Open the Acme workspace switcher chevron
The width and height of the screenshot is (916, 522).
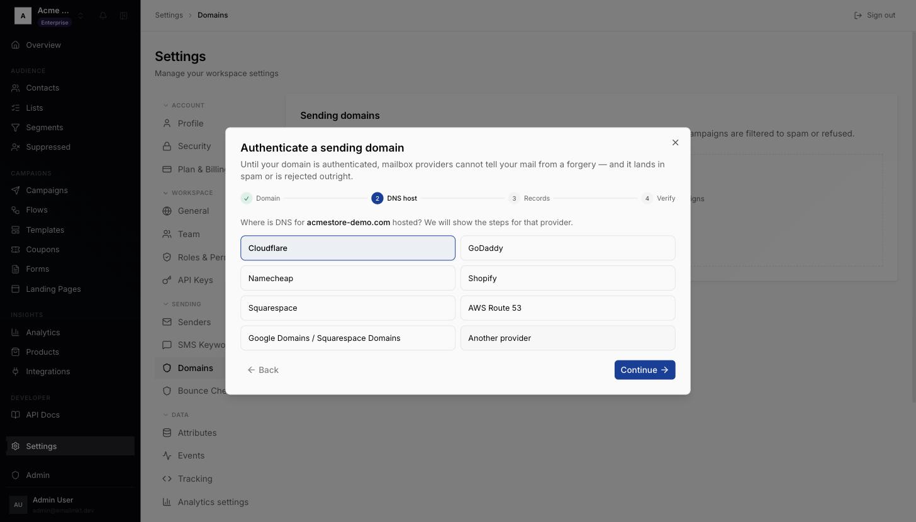81,16
